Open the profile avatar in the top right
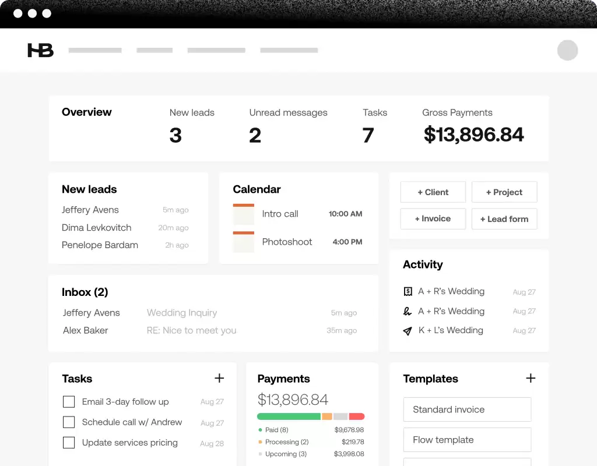597x466 pixels. coord(567,50)
